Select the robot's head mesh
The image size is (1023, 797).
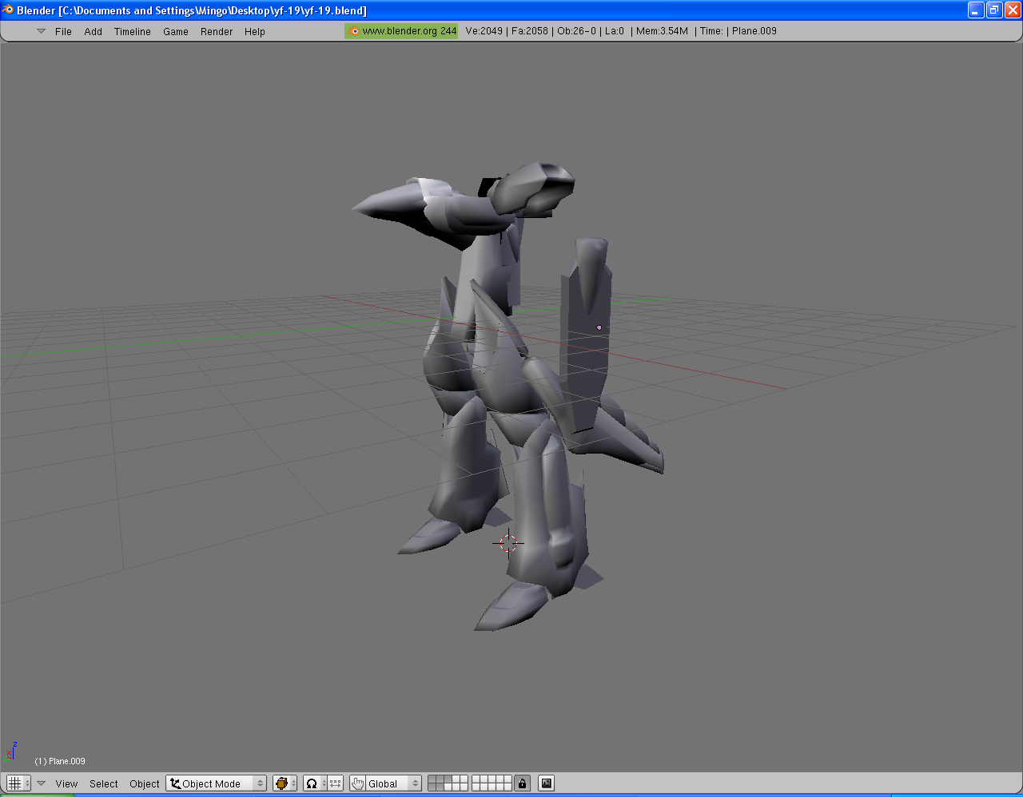[534, 188]
